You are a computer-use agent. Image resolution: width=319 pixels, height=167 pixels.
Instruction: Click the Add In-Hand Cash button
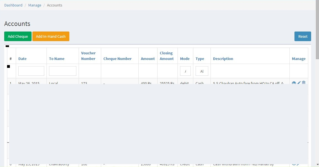tap(51, 36)
